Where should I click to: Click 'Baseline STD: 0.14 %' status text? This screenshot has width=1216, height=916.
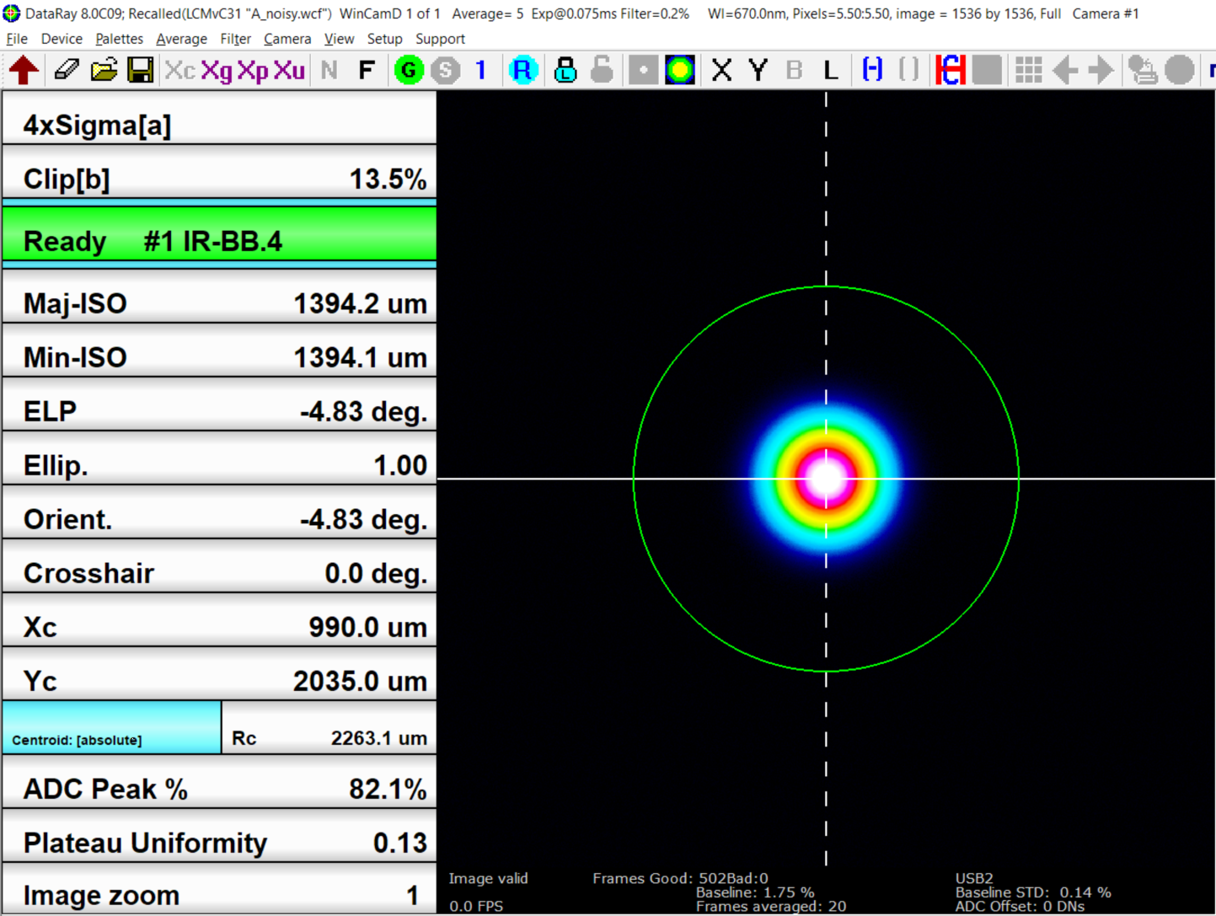[1033, 892]
